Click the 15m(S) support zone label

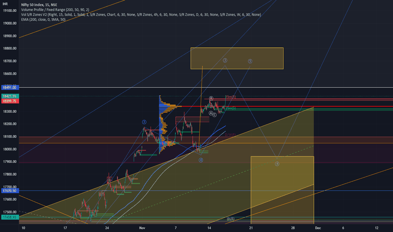tap(231, 108)
